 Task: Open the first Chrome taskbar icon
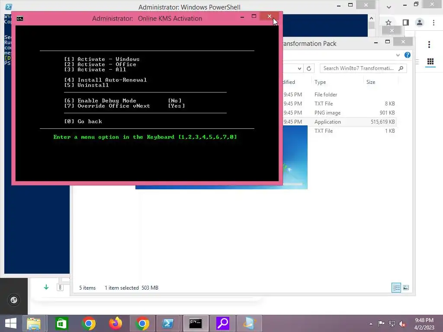pos(89,323)
